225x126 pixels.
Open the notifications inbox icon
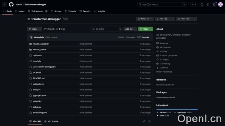(x=214, y=4)
